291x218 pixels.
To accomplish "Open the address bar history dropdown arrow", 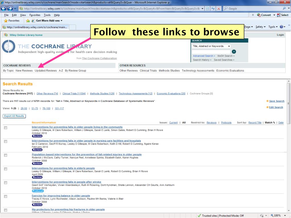I will (x=202, y=9).
